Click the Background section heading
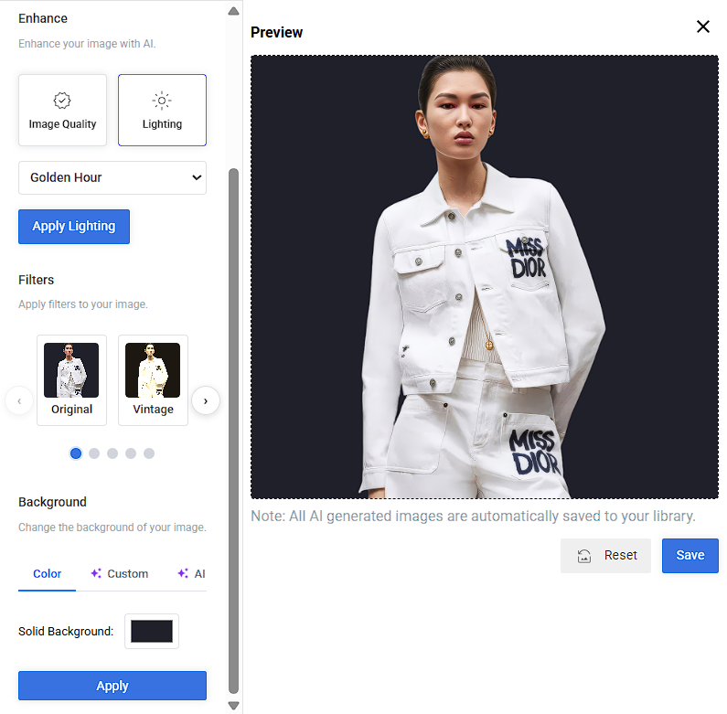Viewport: 727px width, 714px height. click(52, 502)
